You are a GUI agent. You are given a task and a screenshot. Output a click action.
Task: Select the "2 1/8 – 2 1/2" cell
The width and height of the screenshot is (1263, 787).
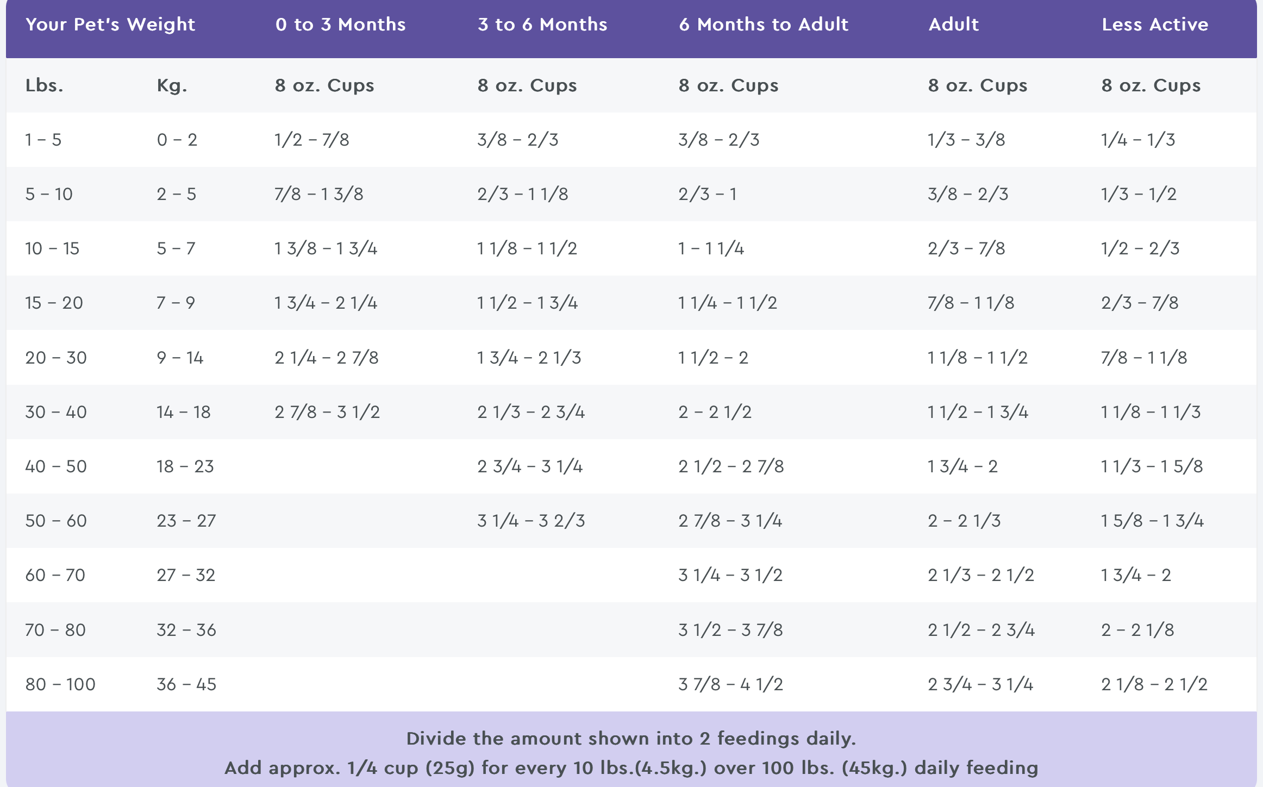pos(1154,684)
